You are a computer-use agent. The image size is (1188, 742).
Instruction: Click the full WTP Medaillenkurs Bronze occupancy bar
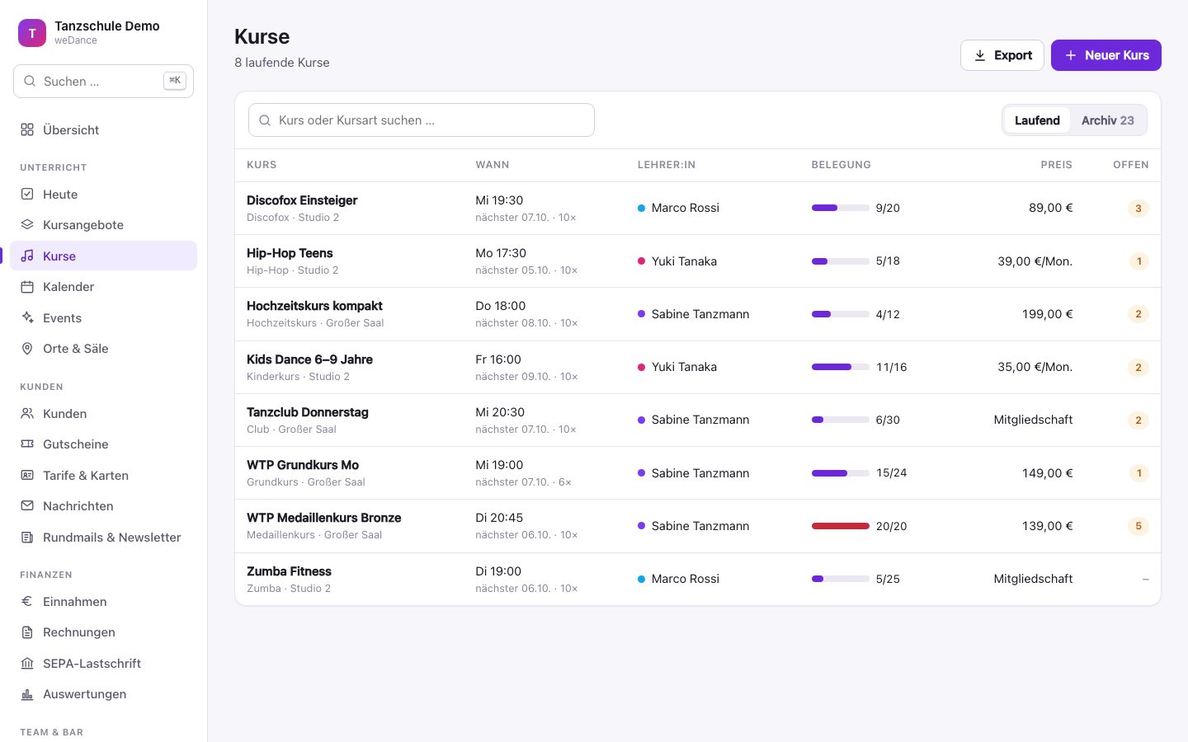click(x=840, y=526)
